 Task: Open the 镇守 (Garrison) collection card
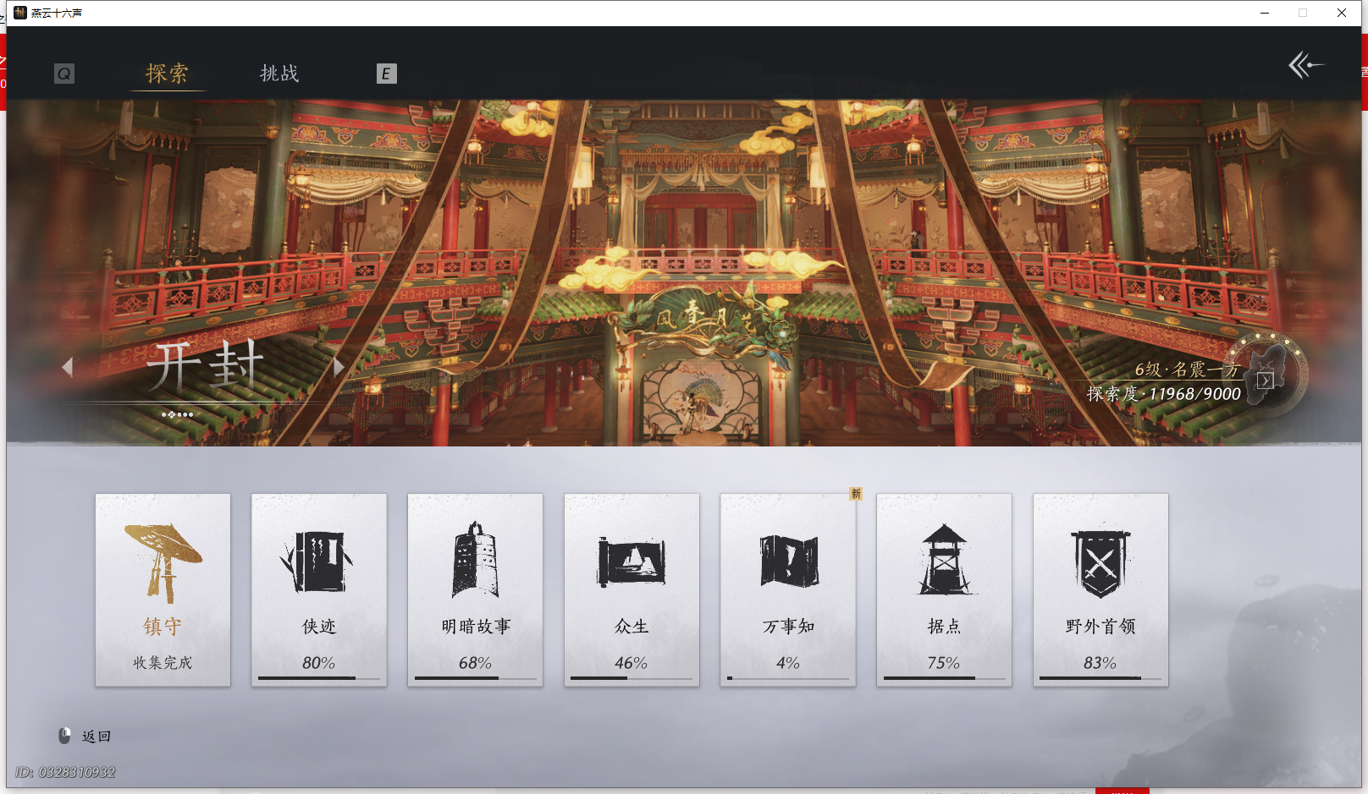(163, 589)
